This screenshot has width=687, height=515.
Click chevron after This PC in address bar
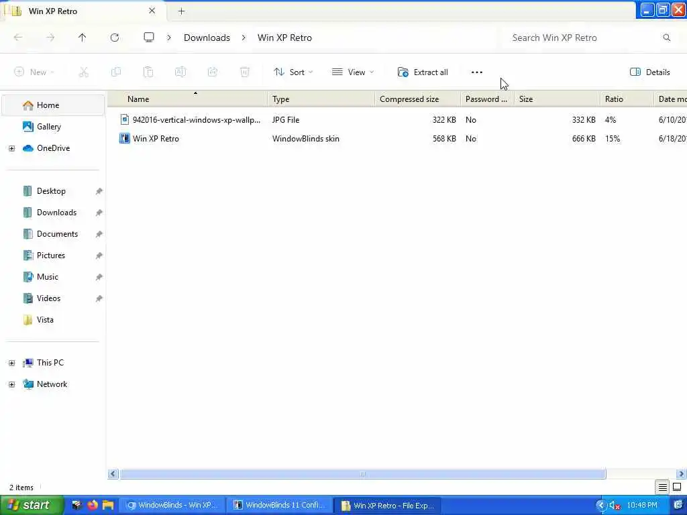pos(169,38)
